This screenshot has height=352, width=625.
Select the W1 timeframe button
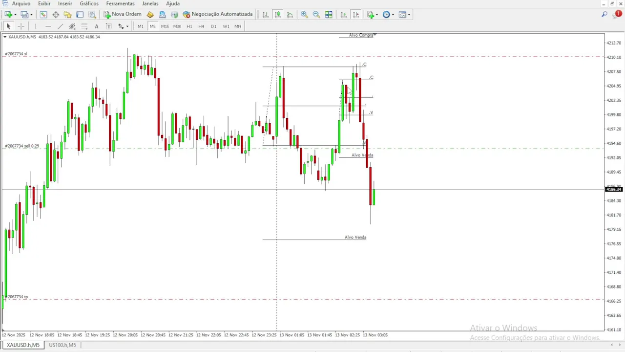pyautogui.click(x=226, y=26)
